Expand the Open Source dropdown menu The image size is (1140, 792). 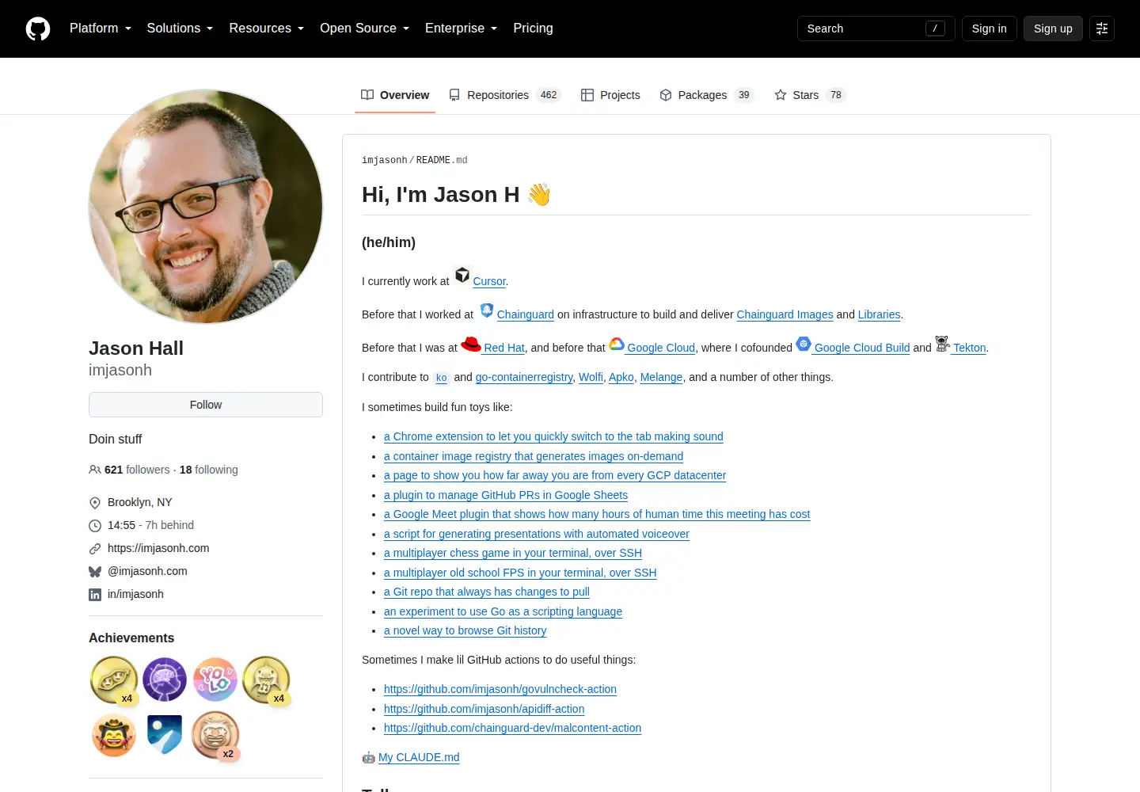[365, 29]
